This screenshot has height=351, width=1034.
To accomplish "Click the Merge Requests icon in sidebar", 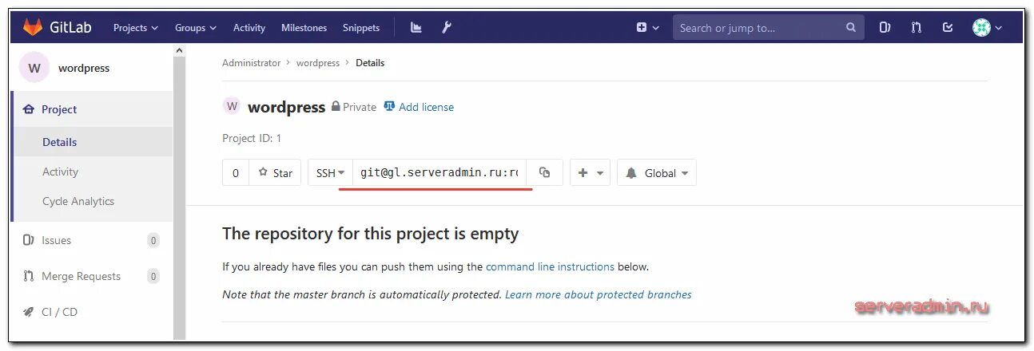I will (x=29, y=276).
